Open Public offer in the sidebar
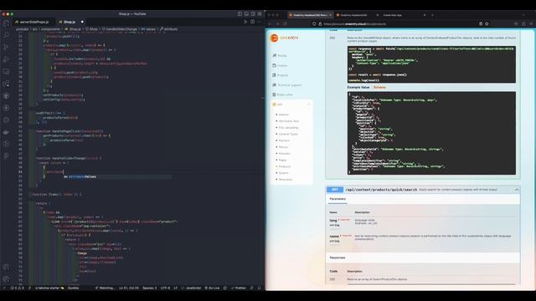Image resolution: width=536 pixels, height=301 pixels. tap(282, 94)
